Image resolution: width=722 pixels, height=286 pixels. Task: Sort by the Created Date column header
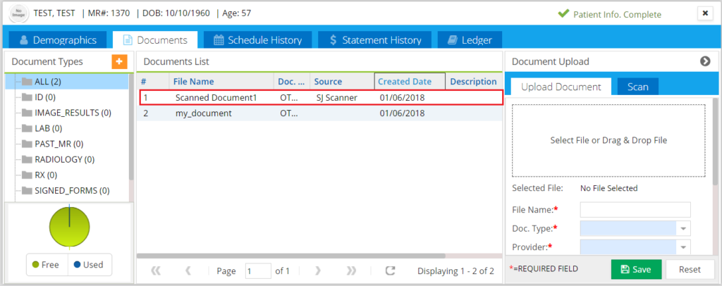click(x=410, y=82)
